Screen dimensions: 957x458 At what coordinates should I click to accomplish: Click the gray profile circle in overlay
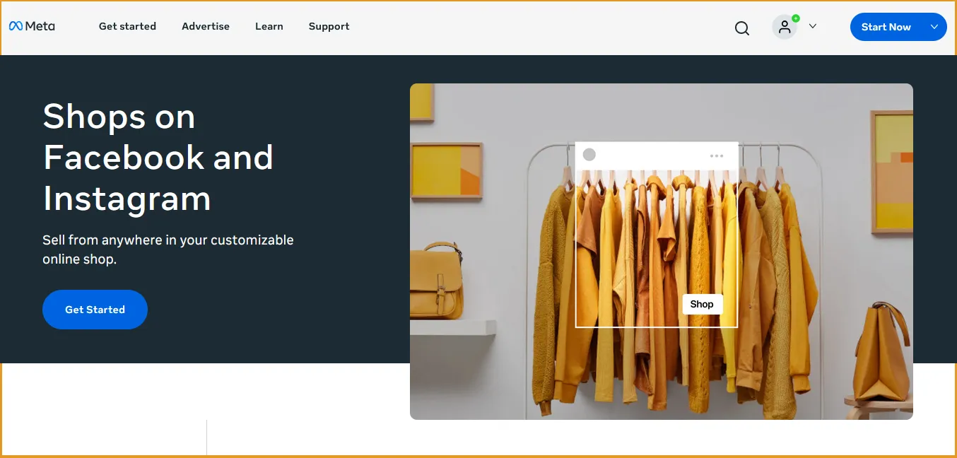pos(589,155)
